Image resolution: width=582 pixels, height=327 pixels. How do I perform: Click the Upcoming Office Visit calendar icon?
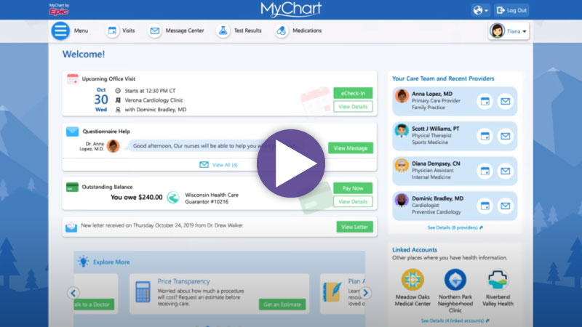pos(72,78)
